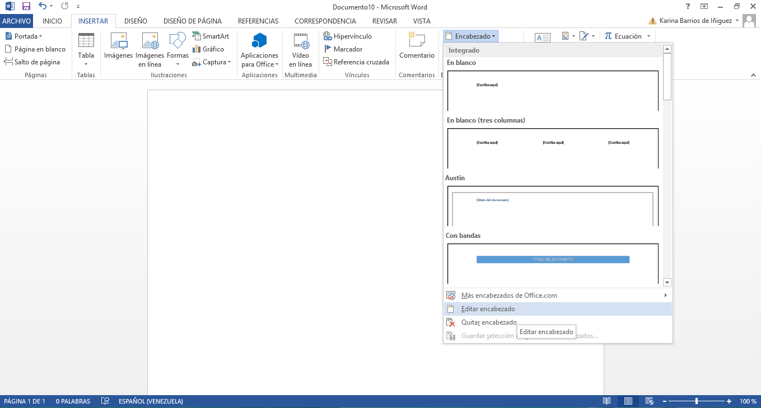Switch to Web Layout view
The width and height of the screenshot is (761, 408).
650,401
